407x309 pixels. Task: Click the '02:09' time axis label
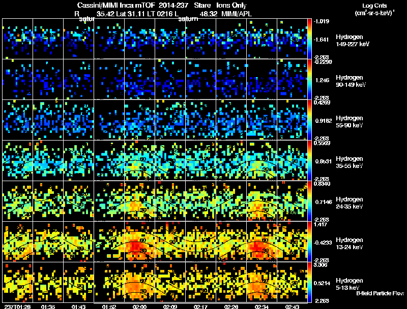[170, 306]
